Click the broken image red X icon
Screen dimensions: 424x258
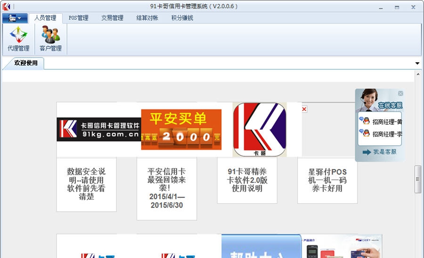coord(304,109)
